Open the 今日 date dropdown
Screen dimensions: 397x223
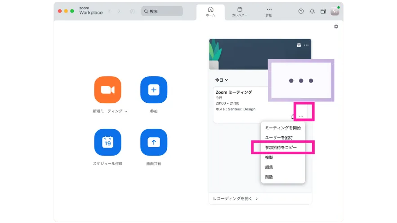[x=222, y=80]
